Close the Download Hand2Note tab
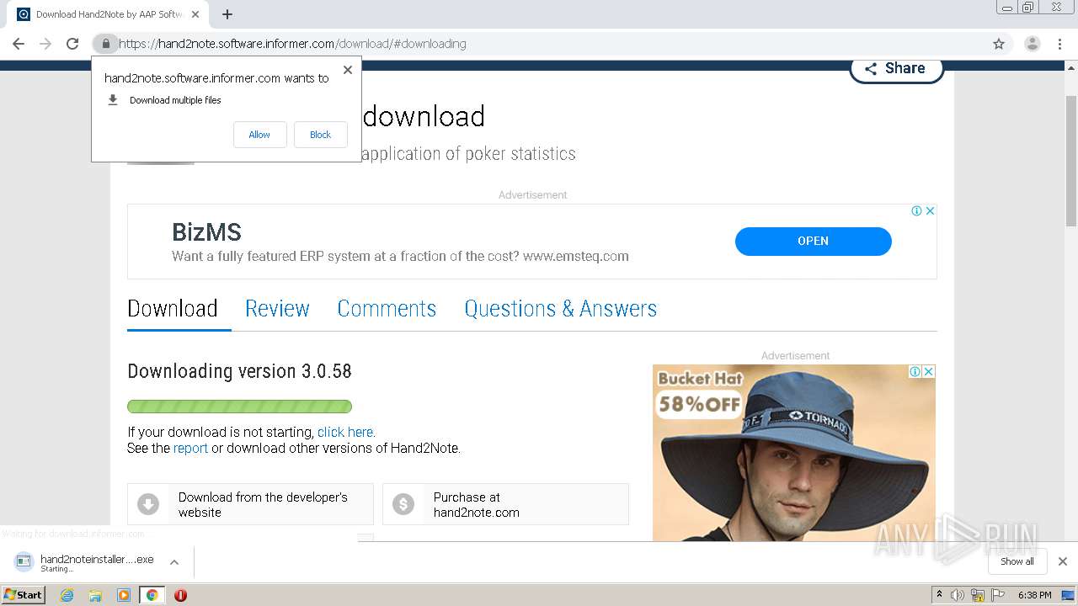 click(x=195, y=14)
